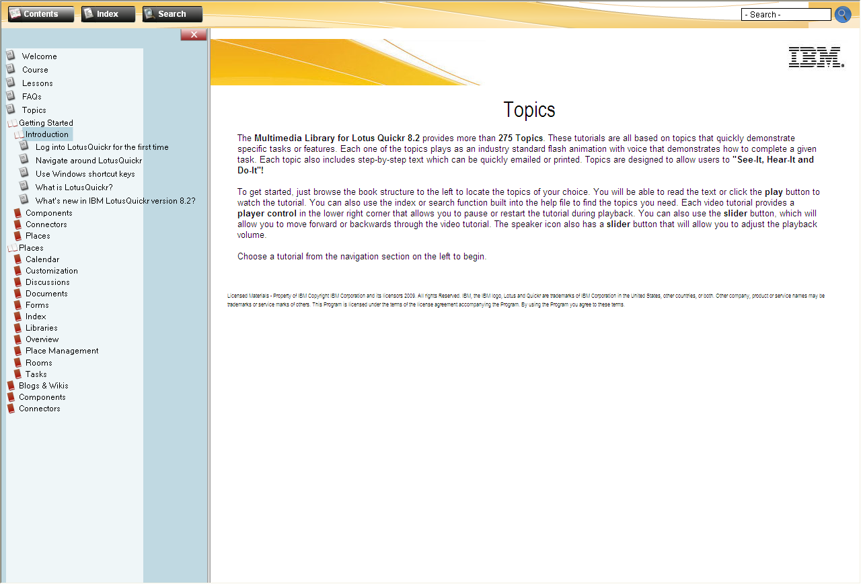
Task: Expand the Calendar book
Action: click(x=18, y=259)
